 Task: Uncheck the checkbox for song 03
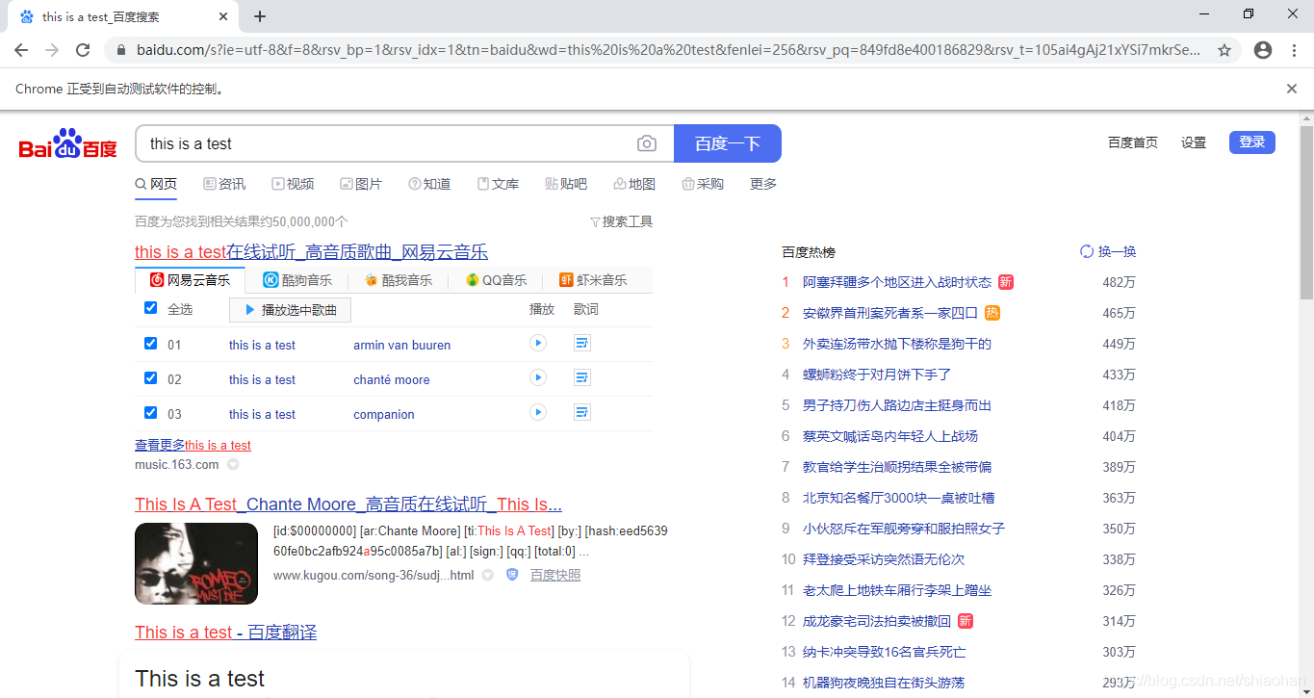[x=150, y=412]
